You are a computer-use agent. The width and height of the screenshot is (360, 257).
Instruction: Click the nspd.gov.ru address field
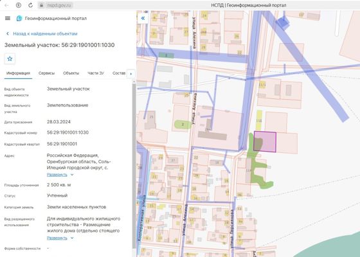(59, 5)
